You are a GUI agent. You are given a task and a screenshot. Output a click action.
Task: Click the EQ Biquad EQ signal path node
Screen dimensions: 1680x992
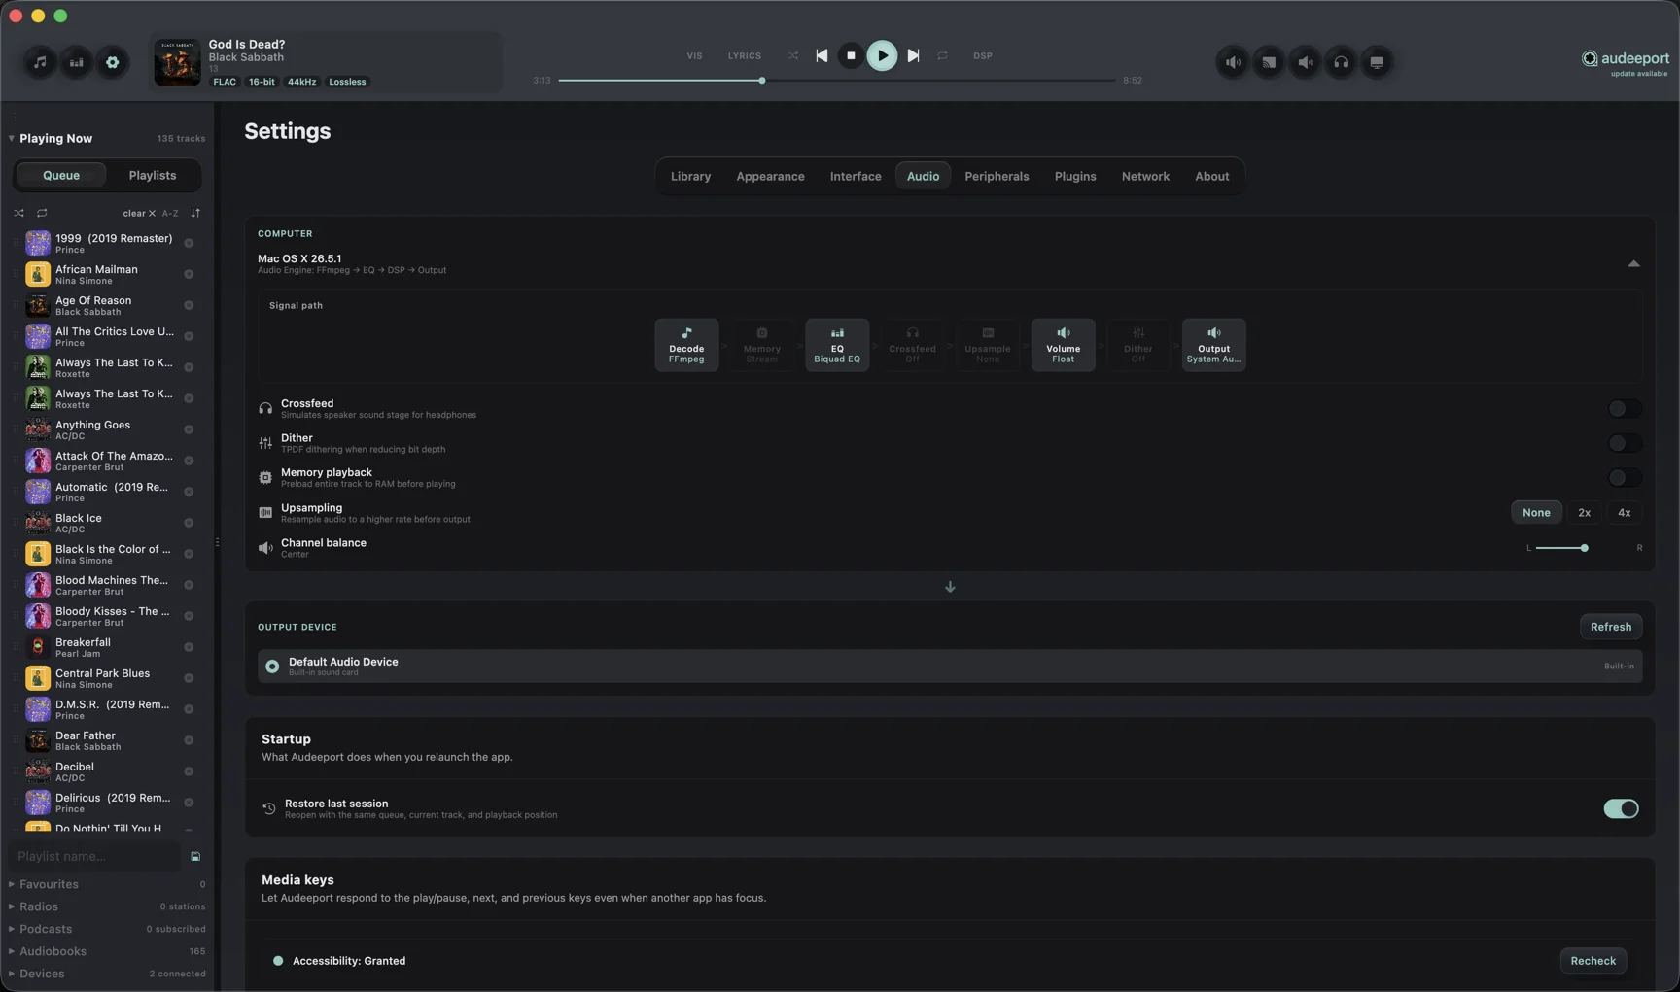click(x=837, y=345)
